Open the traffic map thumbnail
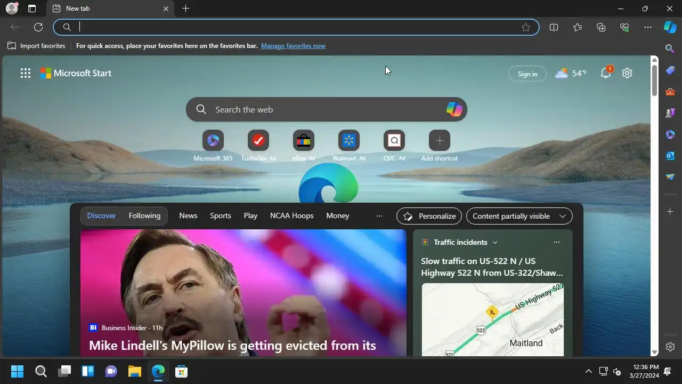682x384 pixels. [x=493, y=319]
